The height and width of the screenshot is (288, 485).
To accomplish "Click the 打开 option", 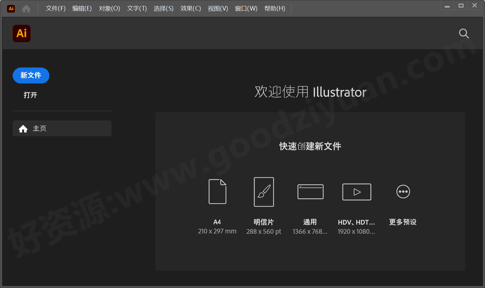I will click(30, 95).
